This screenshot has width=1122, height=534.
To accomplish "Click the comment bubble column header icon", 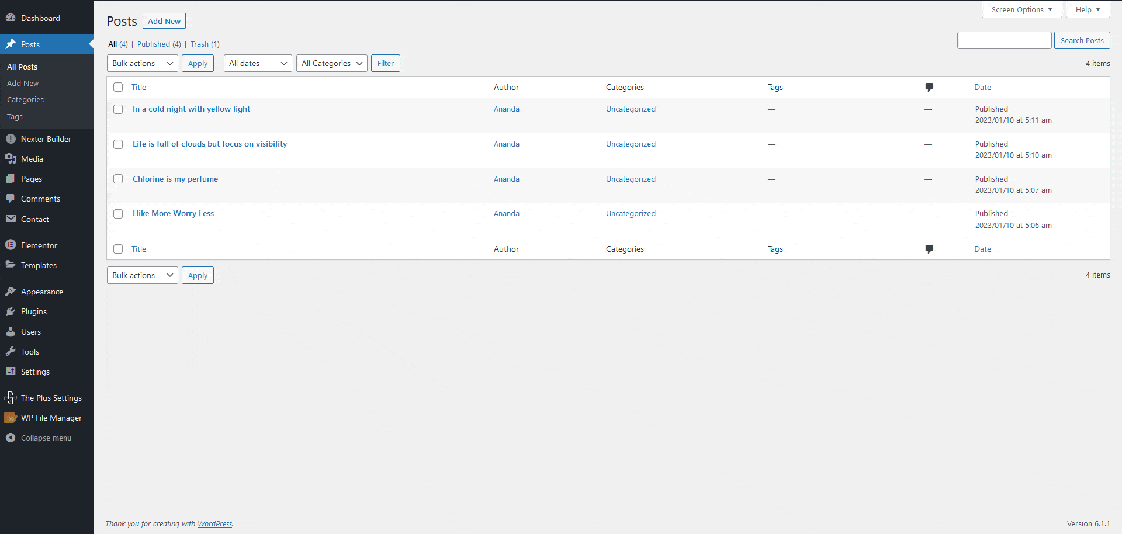I will click(x=929, y=87).
